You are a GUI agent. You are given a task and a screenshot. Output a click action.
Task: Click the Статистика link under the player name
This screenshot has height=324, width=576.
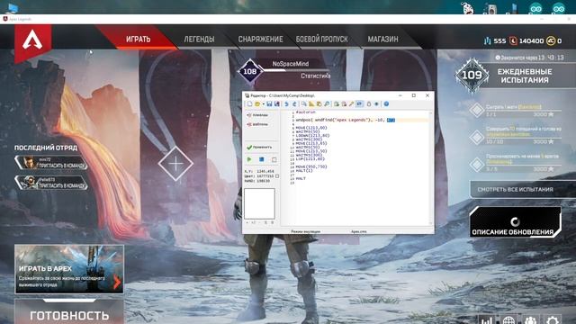[x=315, y=76]
